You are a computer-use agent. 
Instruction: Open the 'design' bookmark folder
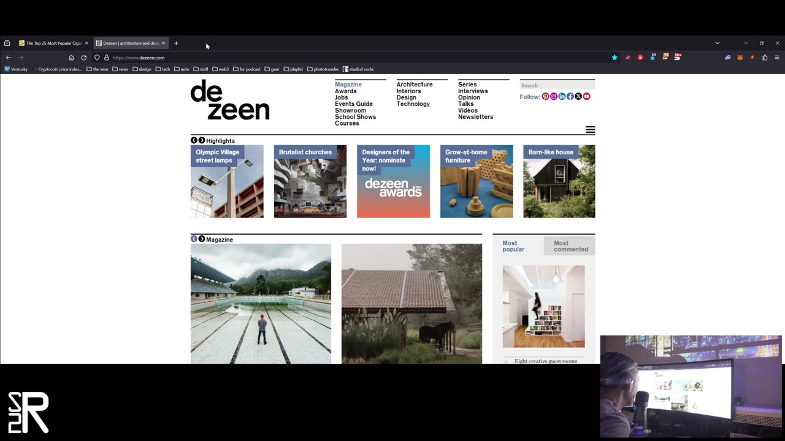click(142, 69)
